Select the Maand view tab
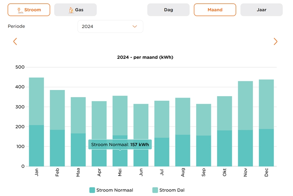The image size is (293, 196). click(x=215, y=10)
